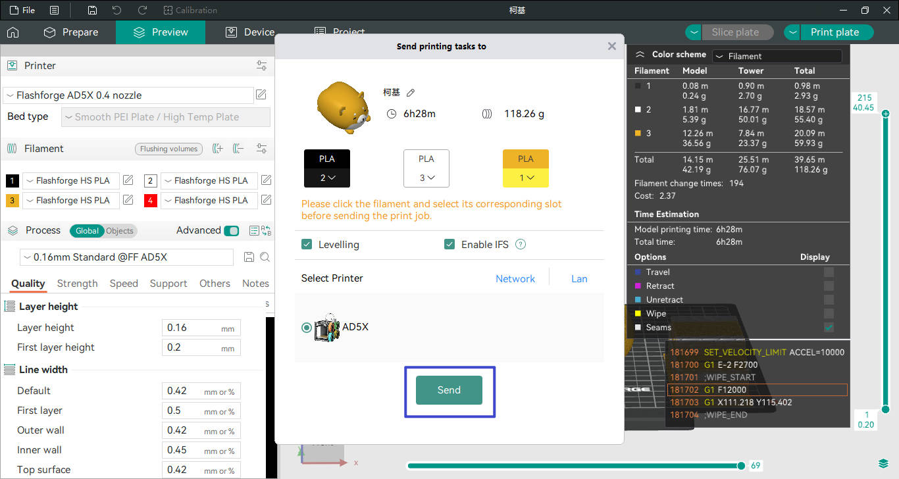Add a filament with the plus icon
899x479 pixels.
218,149
